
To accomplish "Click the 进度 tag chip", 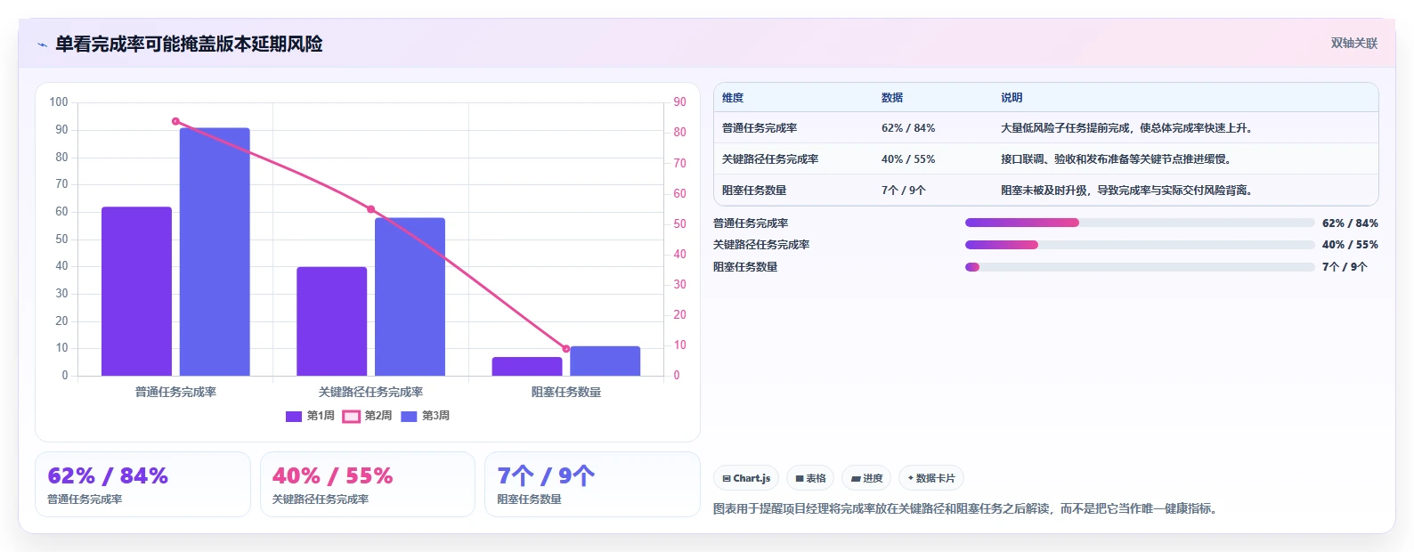I will coord(866,478).
